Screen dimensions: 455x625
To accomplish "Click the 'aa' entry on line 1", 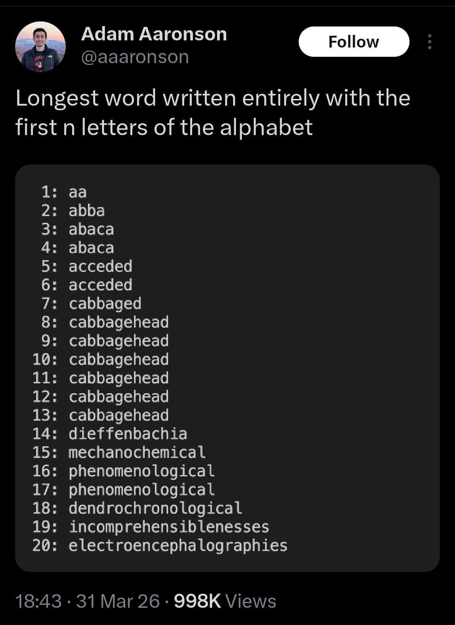I will click(x=78, y=192).
